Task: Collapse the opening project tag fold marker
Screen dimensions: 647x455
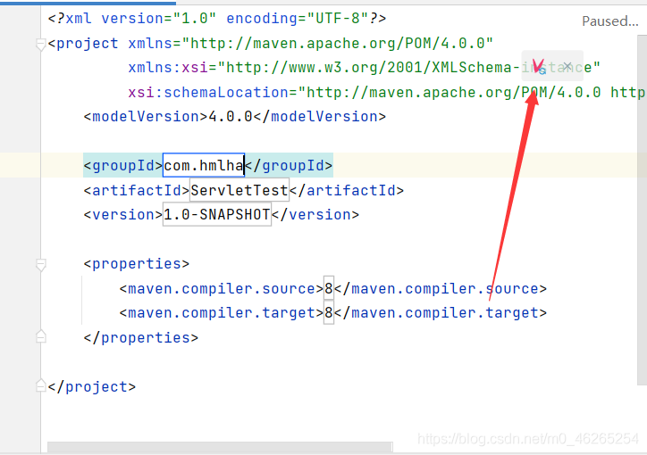Action: [x=40, y=44]
